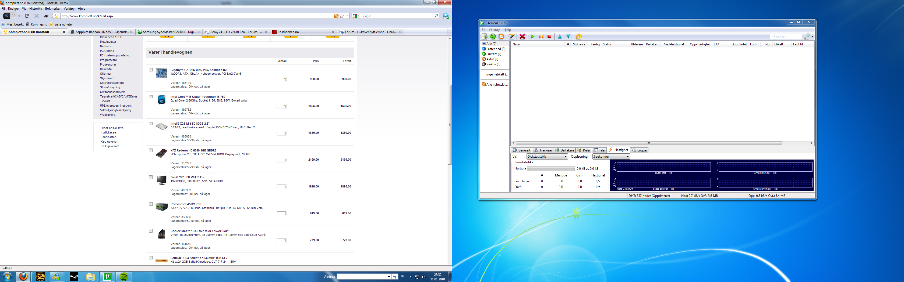Check the Cooler Master HAF 922 checkbox
The width and height of the screenshot is (904, 282).
[x=151, y=231]
